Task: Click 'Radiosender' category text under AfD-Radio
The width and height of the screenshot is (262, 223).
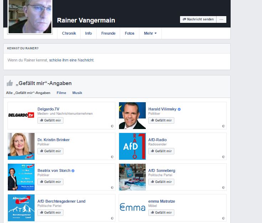Action: pyautogui.click(x=158, y=144)
